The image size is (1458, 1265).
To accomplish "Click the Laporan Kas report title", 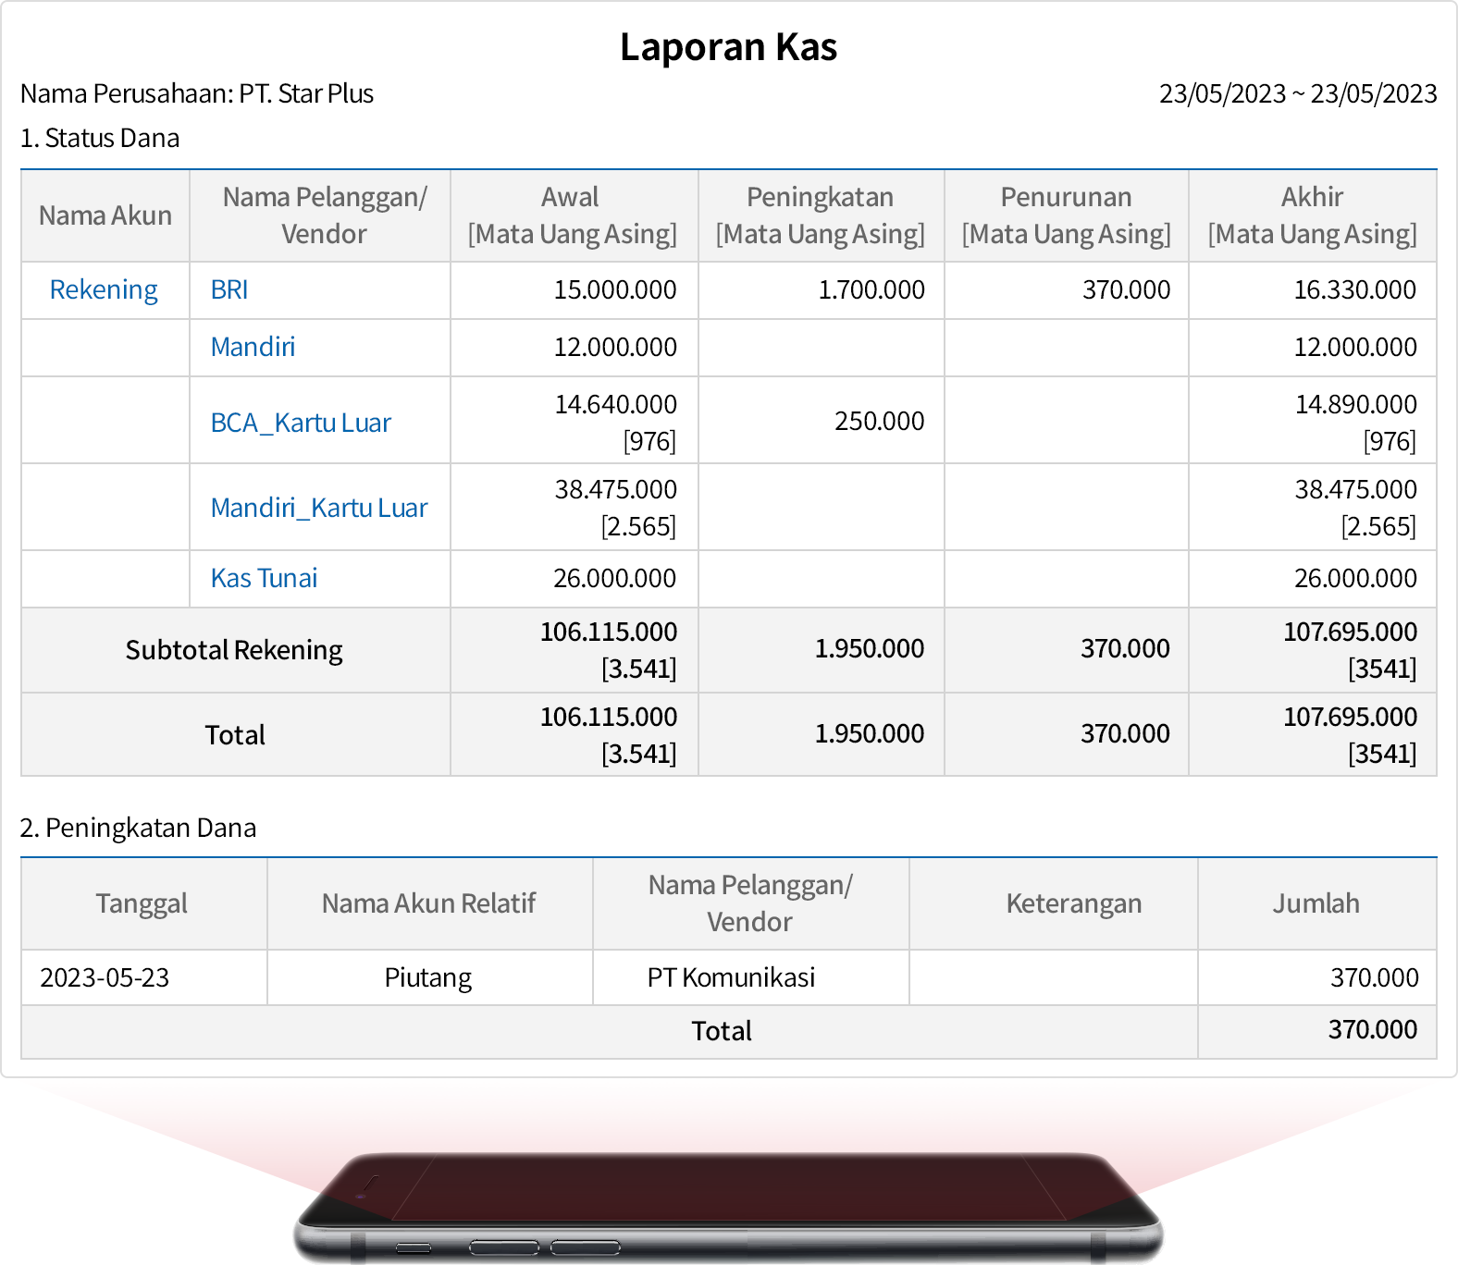I will click(x=728, y=47).
